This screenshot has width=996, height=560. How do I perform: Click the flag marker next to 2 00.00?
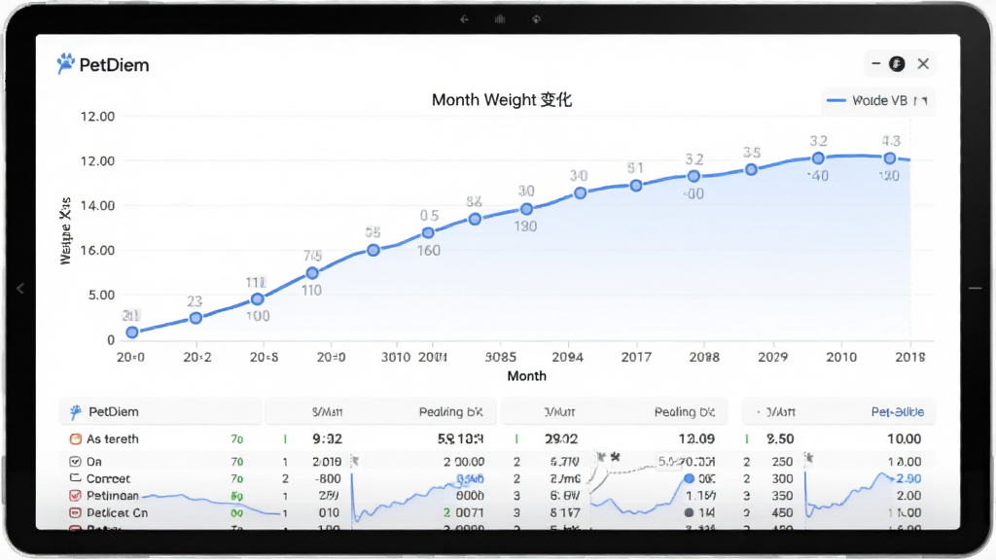(355, 461)
